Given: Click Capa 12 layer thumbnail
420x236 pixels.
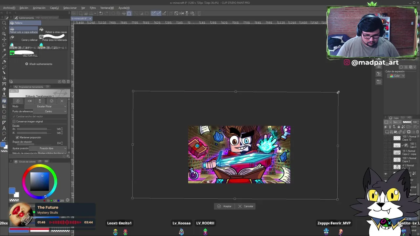Looking at the screenshot, I should (x=397, y=138).
